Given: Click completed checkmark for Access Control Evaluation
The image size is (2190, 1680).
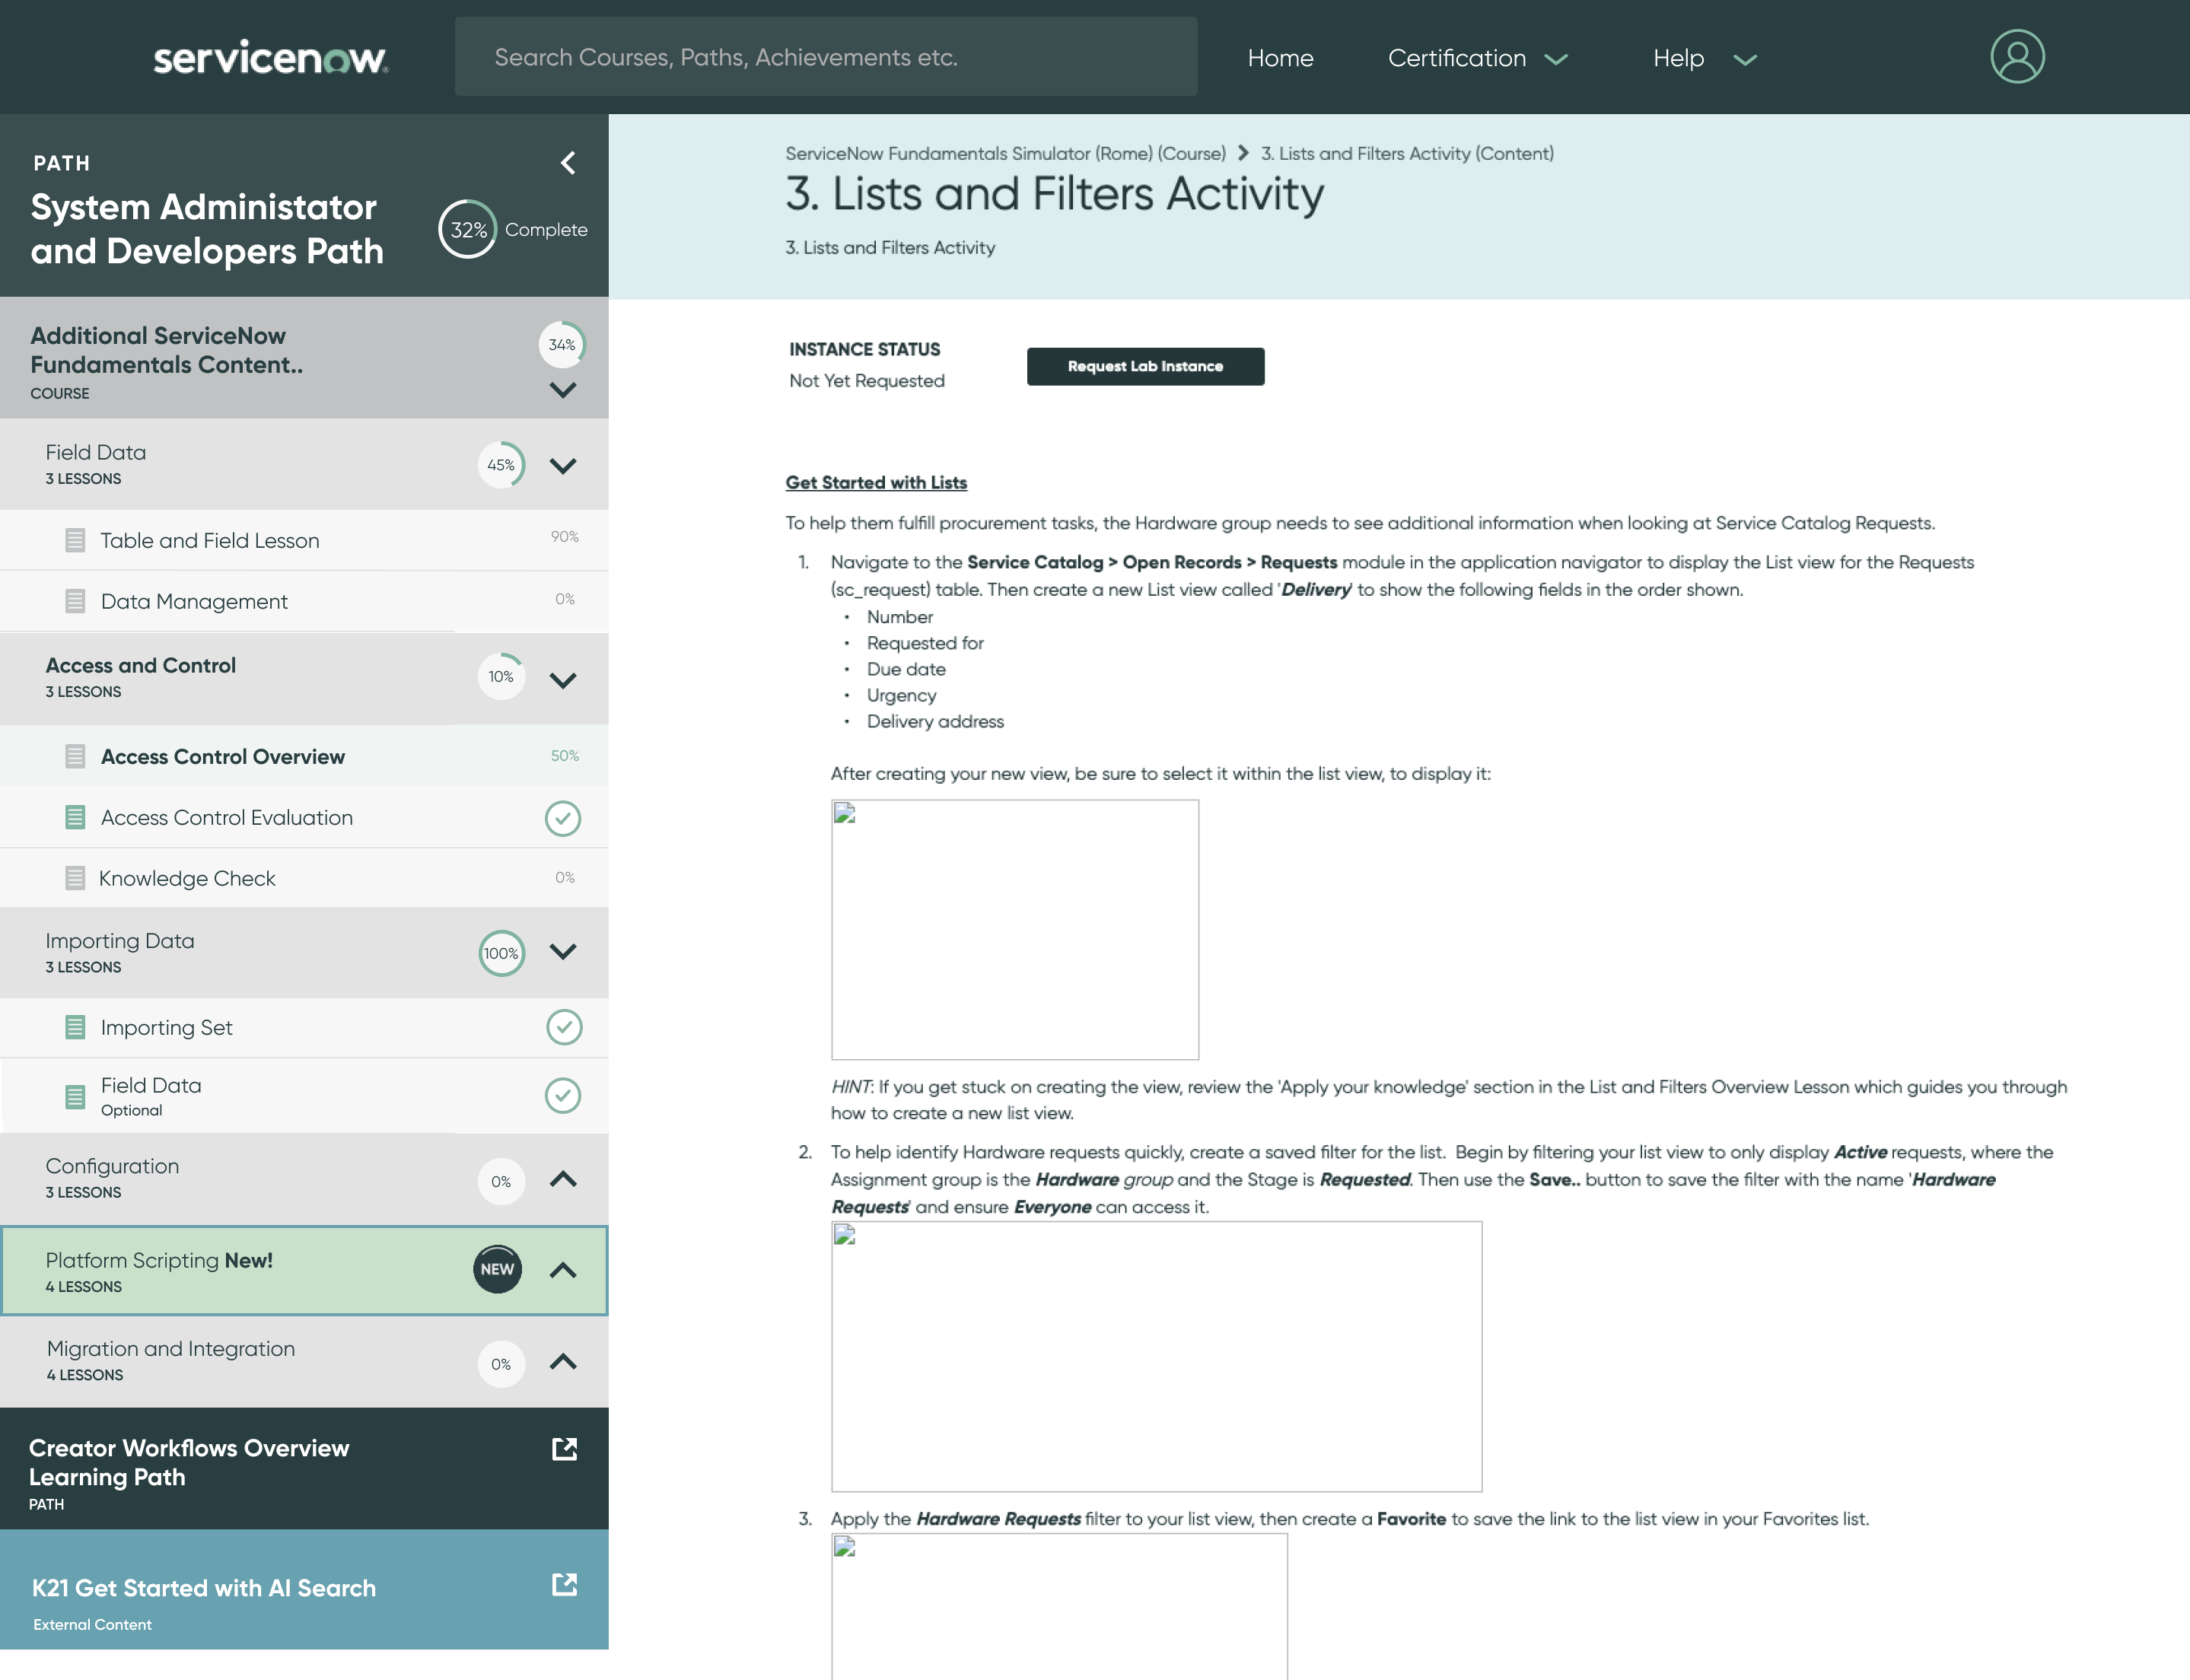Looking at the screenshot, I should point(563,818).
